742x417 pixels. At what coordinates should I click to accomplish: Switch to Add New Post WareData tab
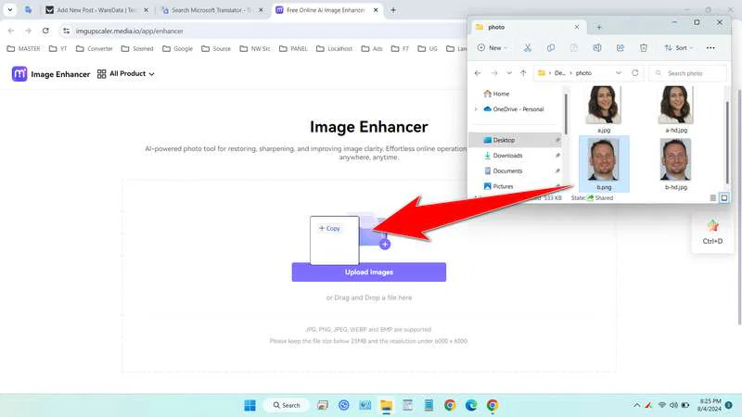point(96,10)
